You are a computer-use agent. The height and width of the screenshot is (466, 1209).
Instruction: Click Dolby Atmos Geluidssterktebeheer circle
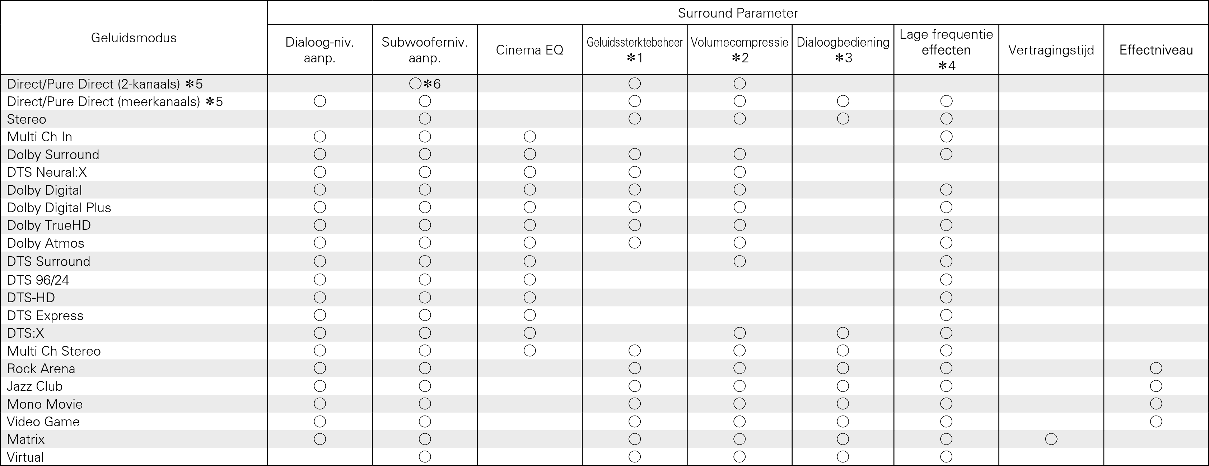[634, 243]
